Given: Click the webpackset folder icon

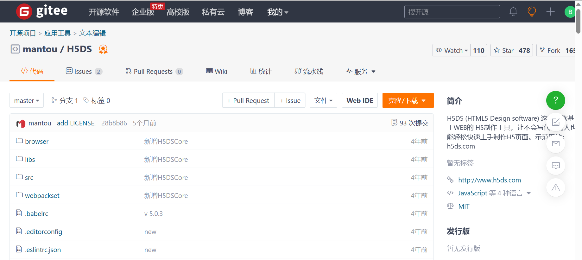Looking at the screenshot, I should point(19,195).
